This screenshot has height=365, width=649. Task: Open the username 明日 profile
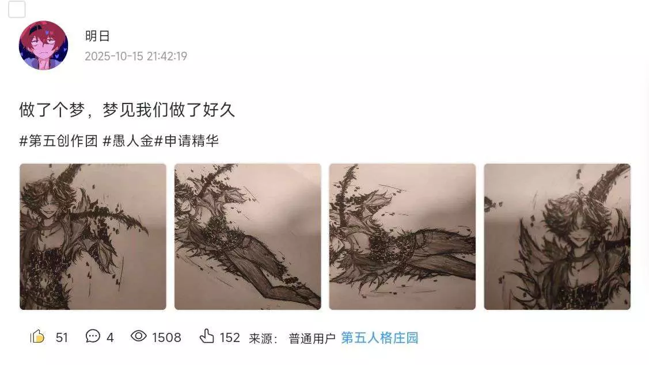click(x=97, y=36)
